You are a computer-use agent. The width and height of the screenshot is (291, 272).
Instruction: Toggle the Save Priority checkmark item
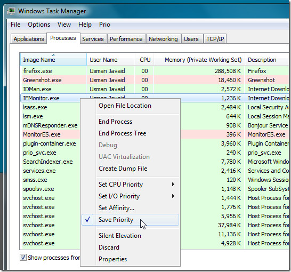click(130, 220)
